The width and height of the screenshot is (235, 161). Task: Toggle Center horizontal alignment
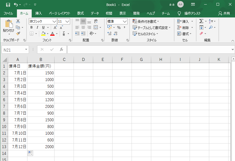point(83,27)
